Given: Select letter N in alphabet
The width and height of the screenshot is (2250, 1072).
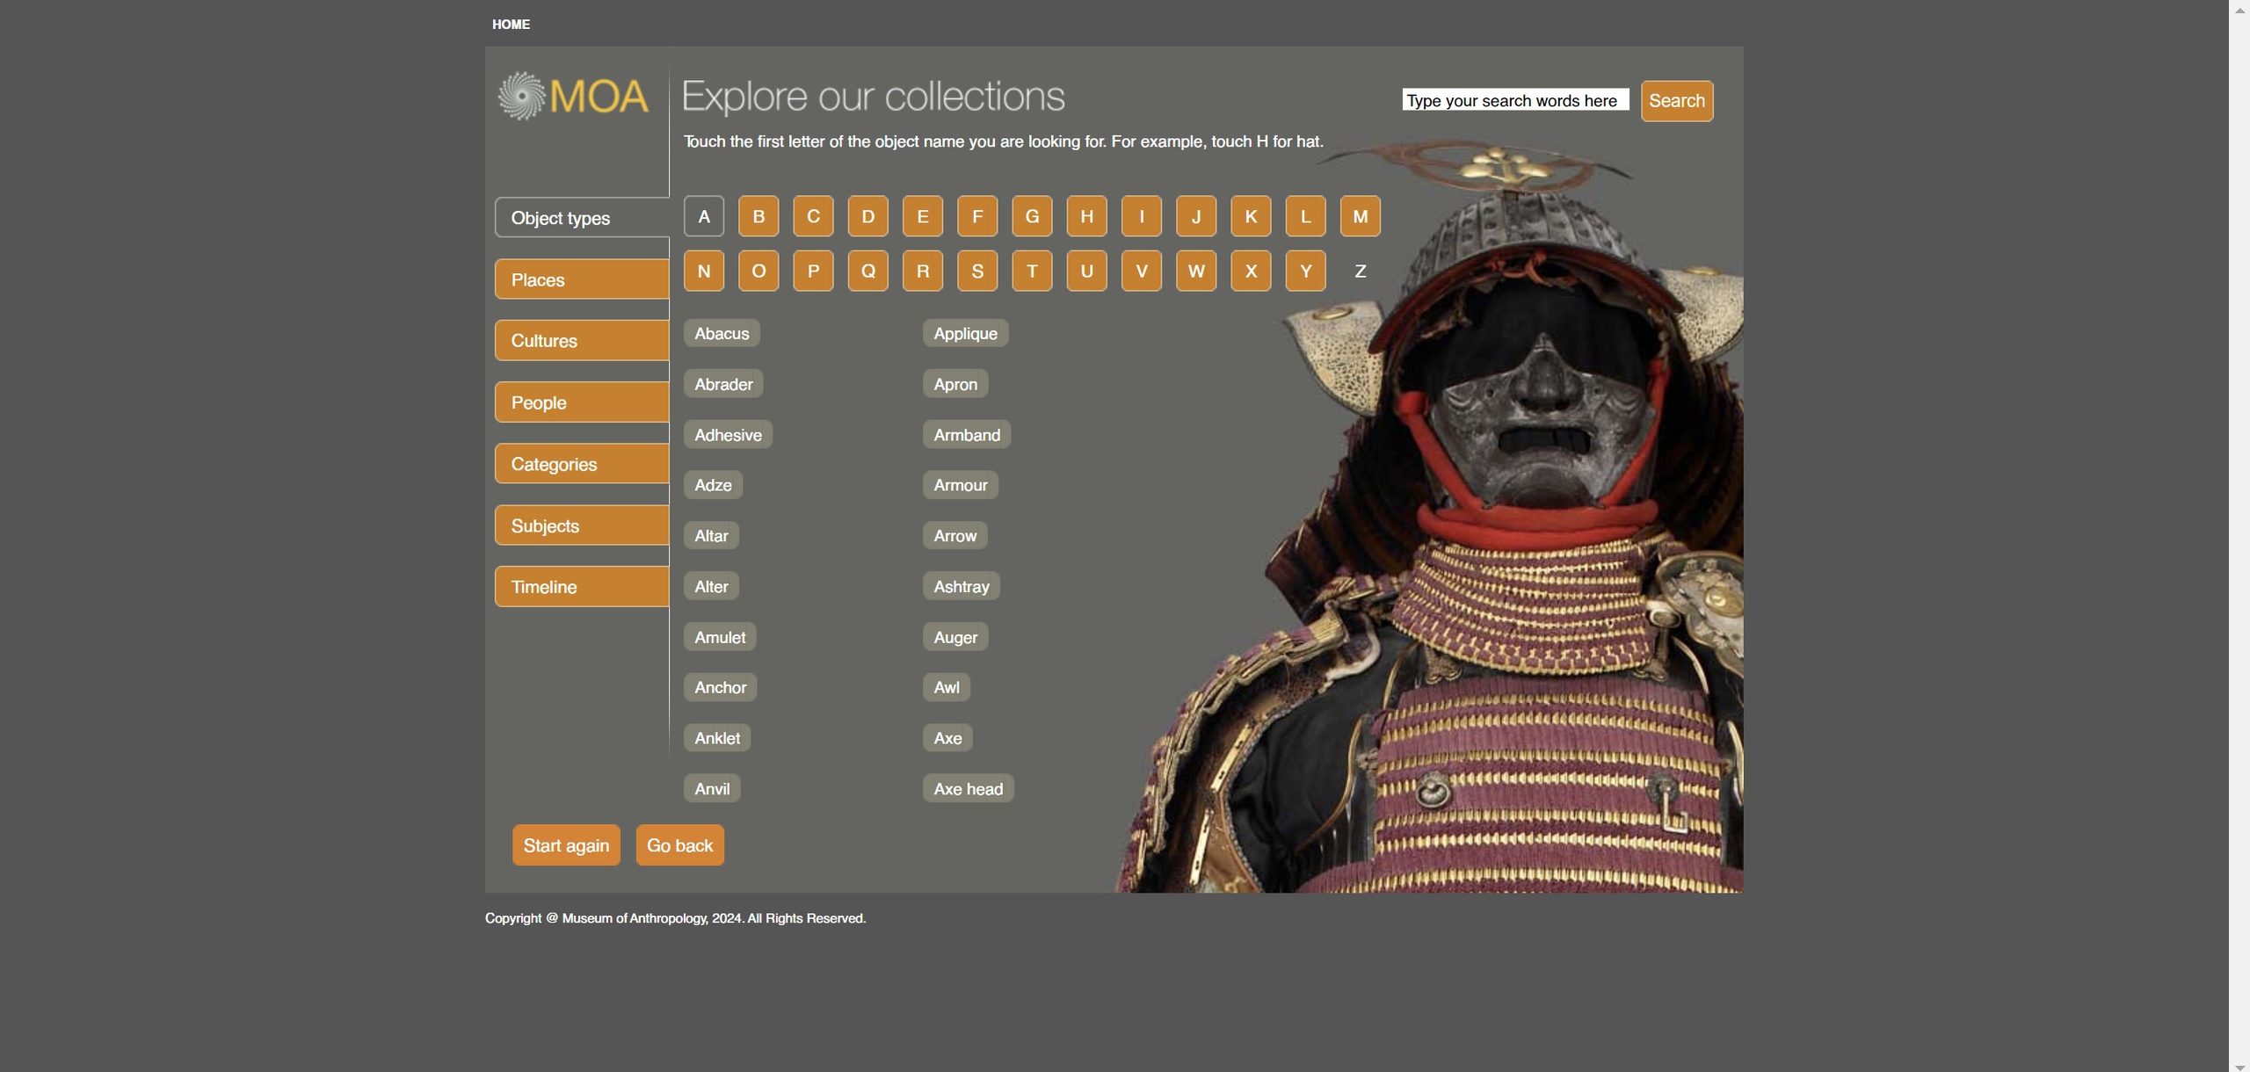Looking at the screenshot, I should point(704,271).
